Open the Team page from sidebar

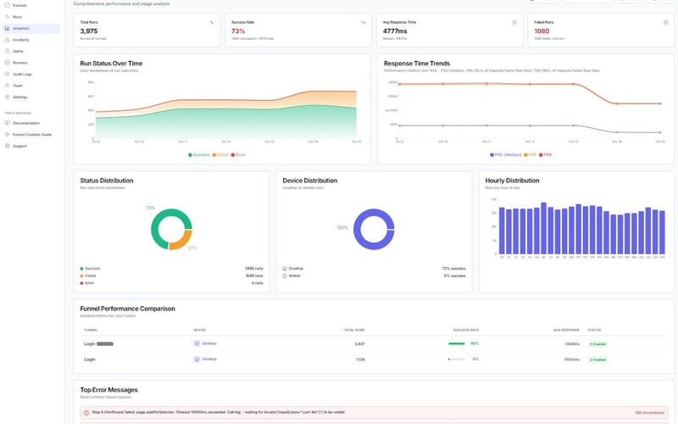click(18, 86)
